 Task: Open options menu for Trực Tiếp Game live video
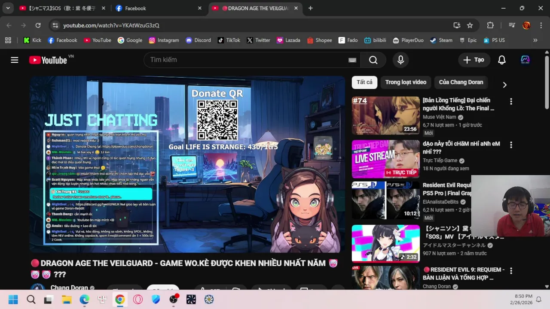click(511, 145)
